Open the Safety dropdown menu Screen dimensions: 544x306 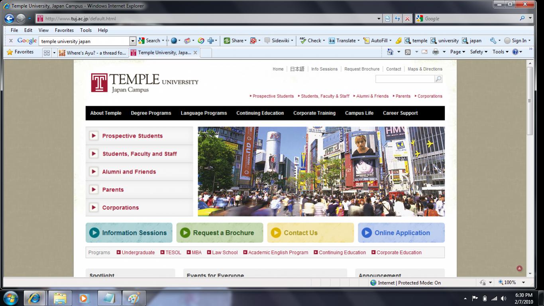[478, 52]
